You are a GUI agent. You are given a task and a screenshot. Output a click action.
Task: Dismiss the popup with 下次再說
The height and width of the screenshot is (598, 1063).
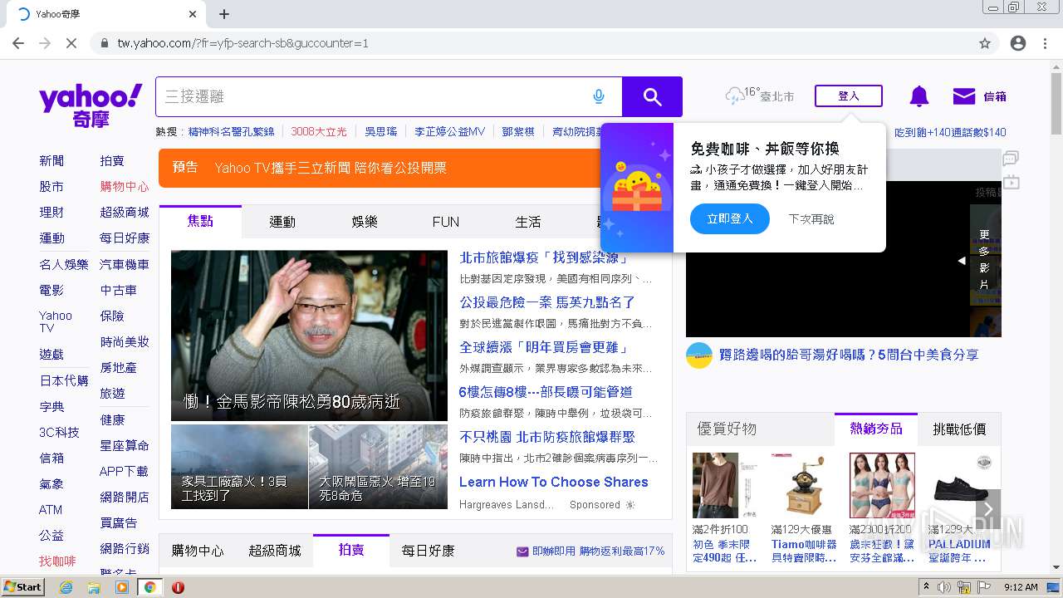811,219
